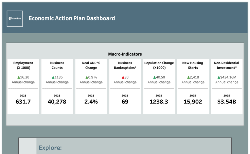Open the Business Counts card title
The image size is (250, 154).
pos(57,65)
